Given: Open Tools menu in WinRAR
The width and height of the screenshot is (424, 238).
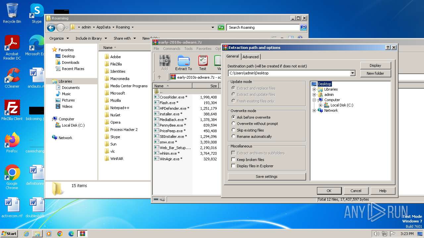Looking at the screenshot, I should (x=188, y=49).
